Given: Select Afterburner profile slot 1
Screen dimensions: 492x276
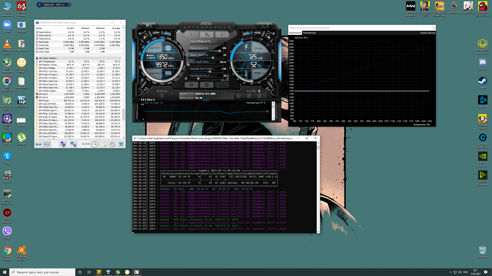Looking at the screenshot, I should [x=238, y=95].
